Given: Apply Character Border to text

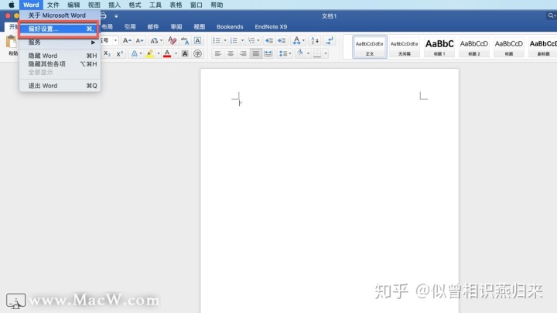Looking at the screenshot, I should [x=197, y=40].
